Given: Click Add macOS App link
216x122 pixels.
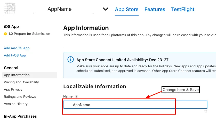Looking at the screenshot, I should [17, 48].
